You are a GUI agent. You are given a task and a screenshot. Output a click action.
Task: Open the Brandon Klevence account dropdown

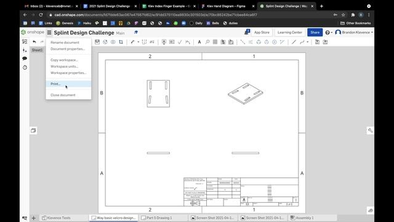(x=354, y=33)
